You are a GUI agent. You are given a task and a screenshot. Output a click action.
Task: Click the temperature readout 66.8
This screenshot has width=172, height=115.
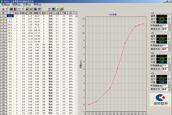point(162,16)
